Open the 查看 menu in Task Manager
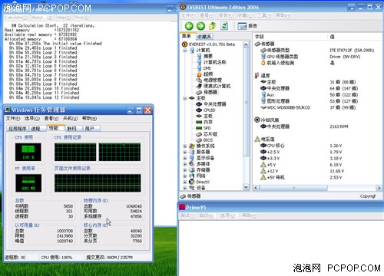 coord(51,118)
